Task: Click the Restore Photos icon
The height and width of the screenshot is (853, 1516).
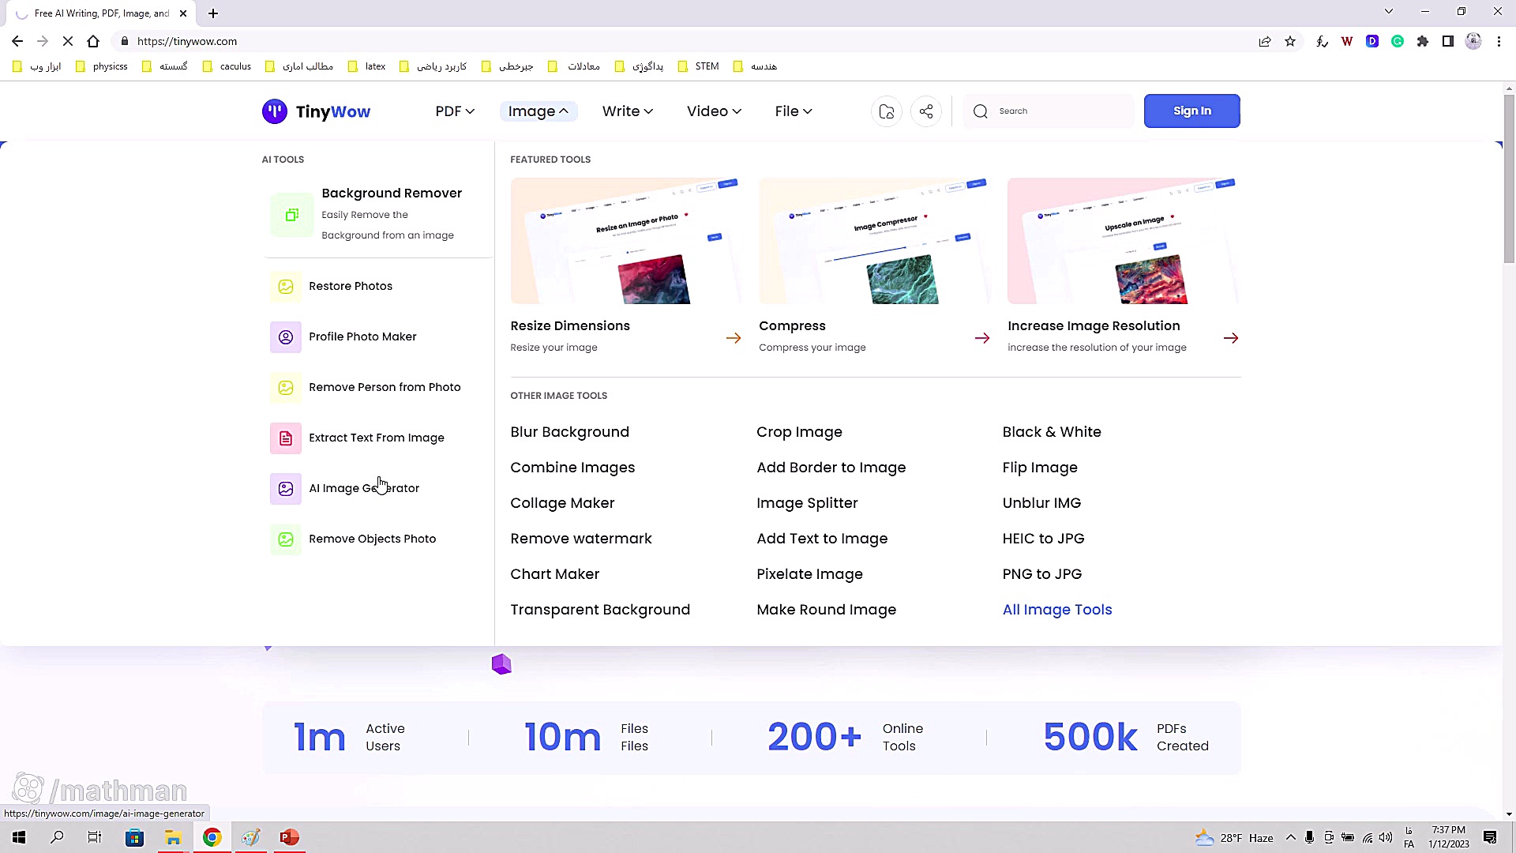Action: tap(286, 287)
